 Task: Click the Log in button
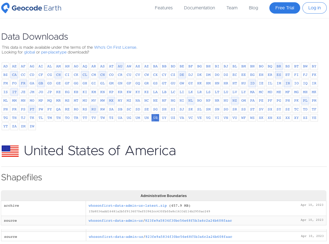pos(314,8)
